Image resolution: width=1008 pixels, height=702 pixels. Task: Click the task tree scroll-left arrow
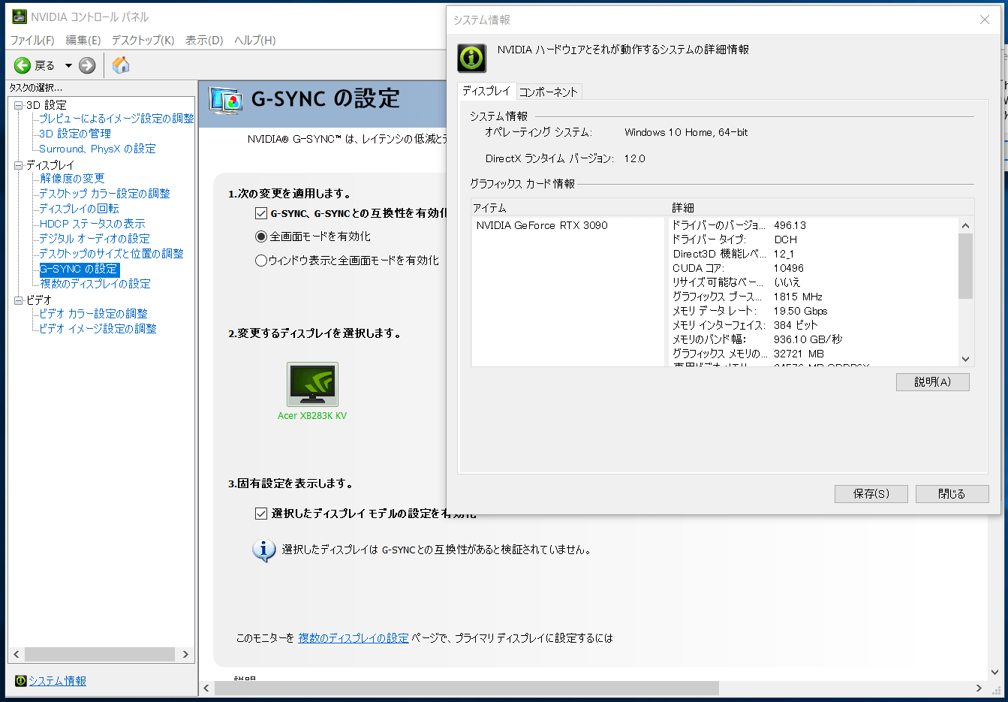(17, 655)
